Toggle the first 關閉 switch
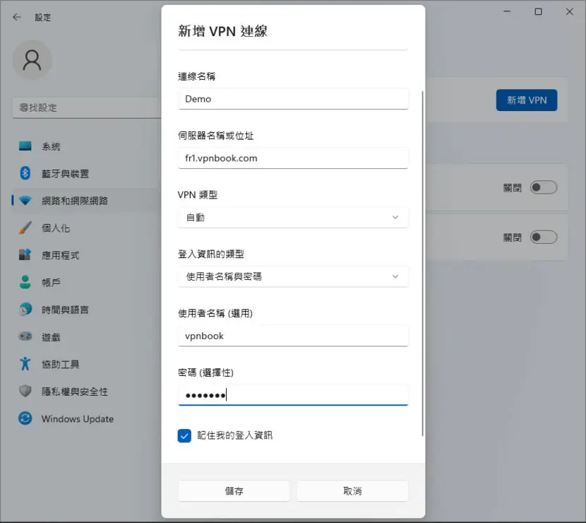Screen dimensions: 586x523 [x=544, y=187]
